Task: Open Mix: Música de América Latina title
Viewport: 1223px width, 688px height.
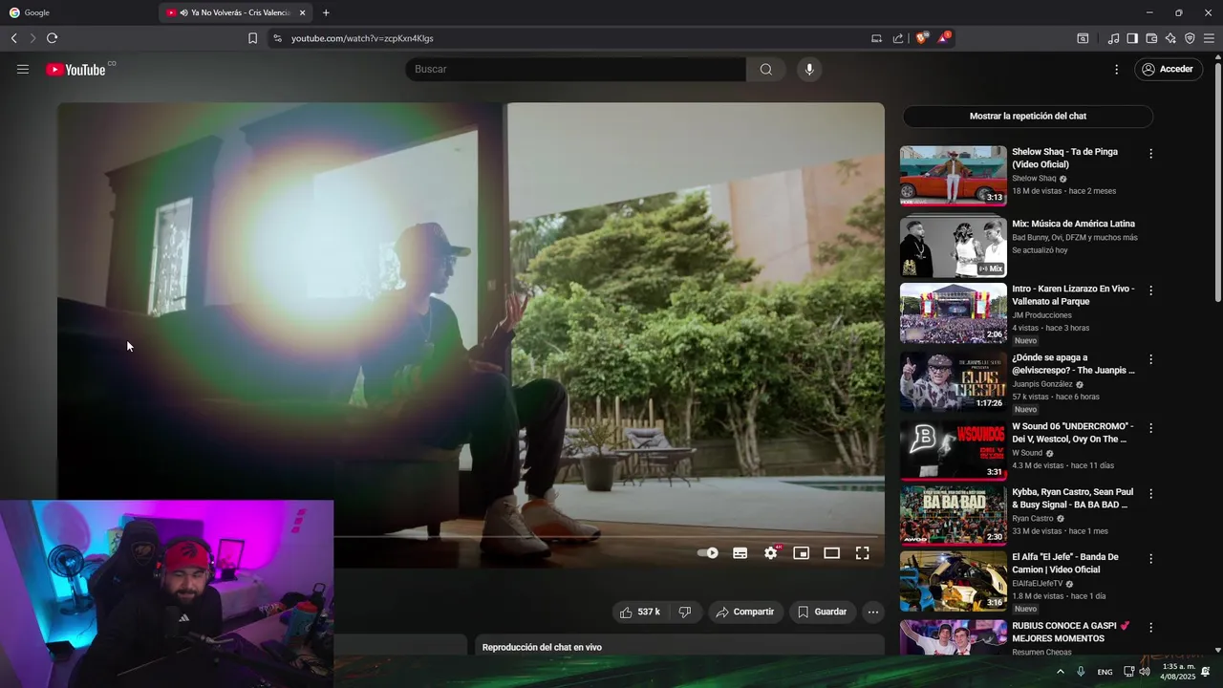Action: [x=1073, y=224]
